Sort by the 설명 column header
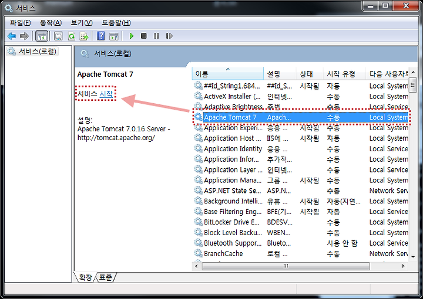Viewport: 423px width, 299px height. point(280,74)
